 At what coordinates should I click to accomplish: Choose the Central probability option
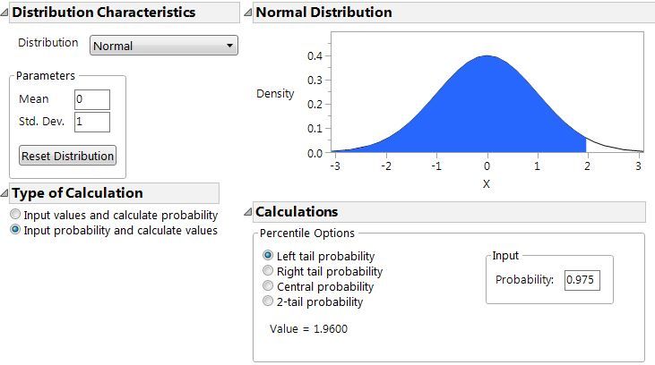click(268, 286)
